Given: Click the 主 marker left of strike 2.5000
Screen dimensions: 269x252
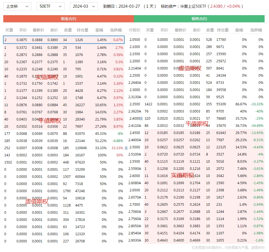Looking at the screenshot, I should 126,148.
